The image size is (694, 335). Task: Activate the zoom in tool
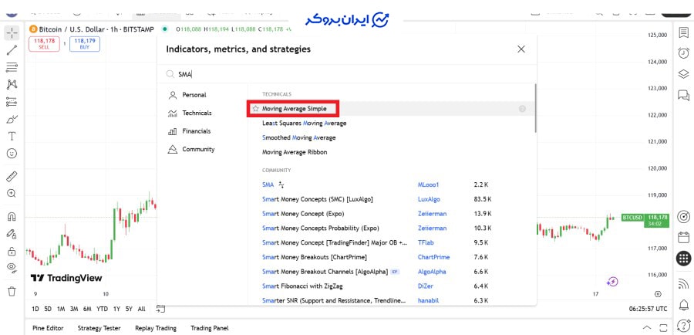pos(12,194)
